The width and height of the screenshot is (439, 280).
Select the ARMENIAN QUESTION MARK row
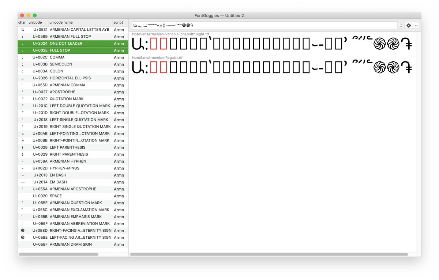pos(73,203)
